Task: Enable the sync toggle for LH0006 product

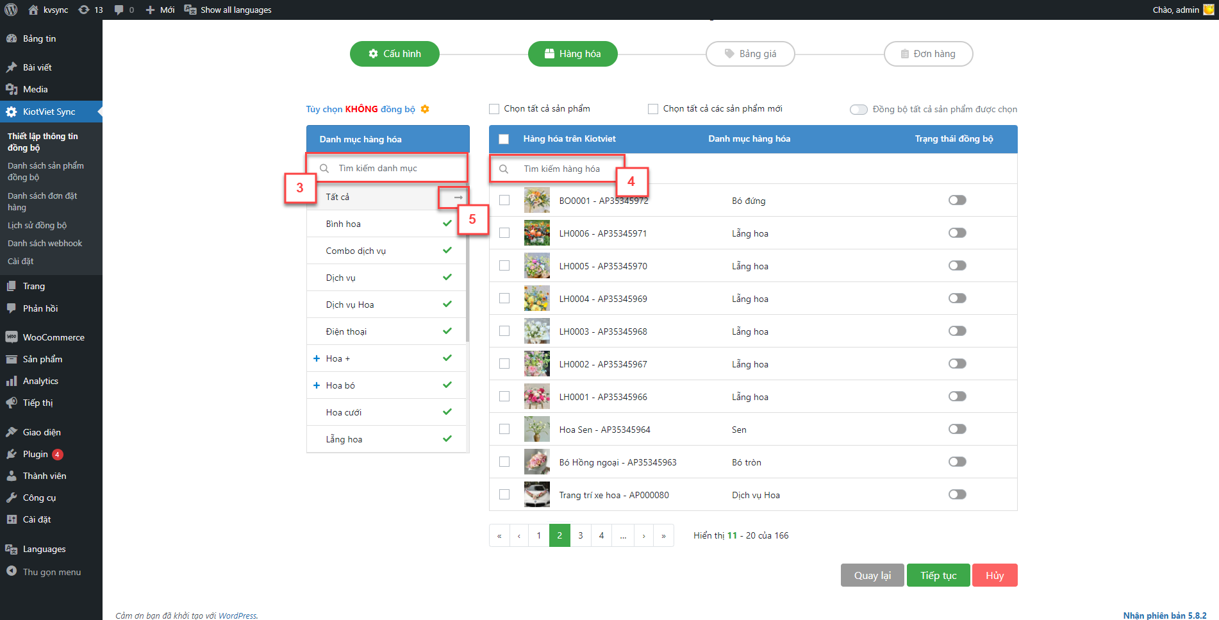Action: pos(957,233)
